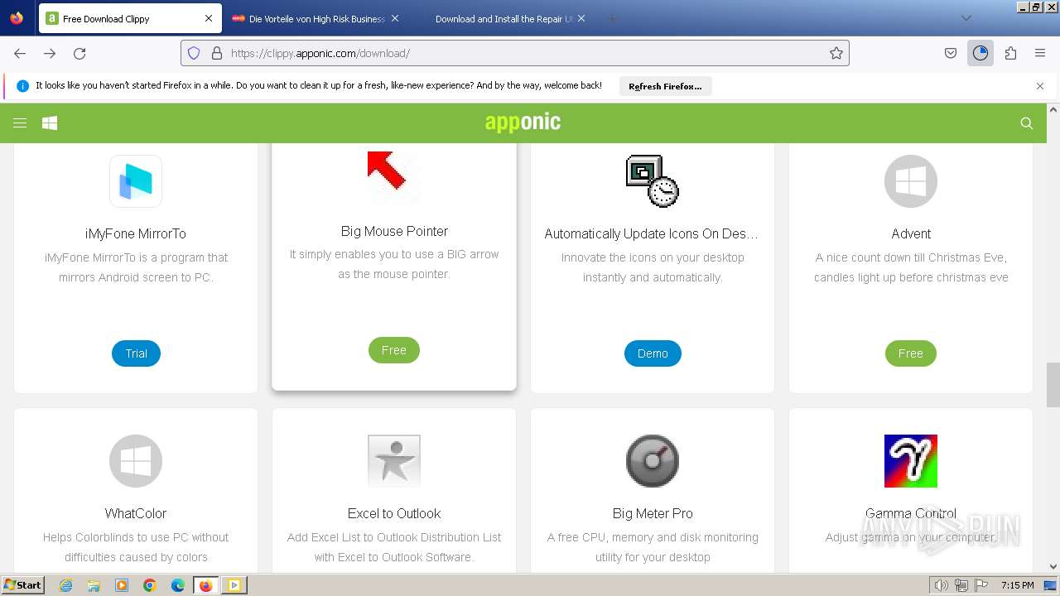List all tabs dropdown arrow

(x=966, y=18)
